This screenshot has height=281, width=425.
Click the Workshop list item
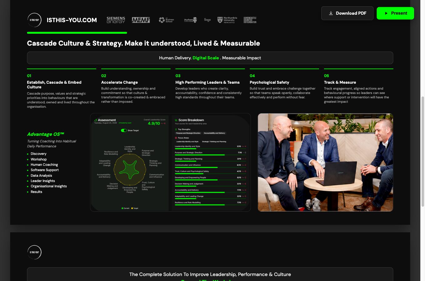[39, 159]
